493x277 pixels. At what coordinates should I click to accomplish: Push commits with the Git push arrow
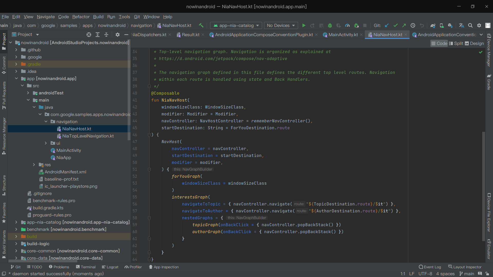[x=404, y=25]
